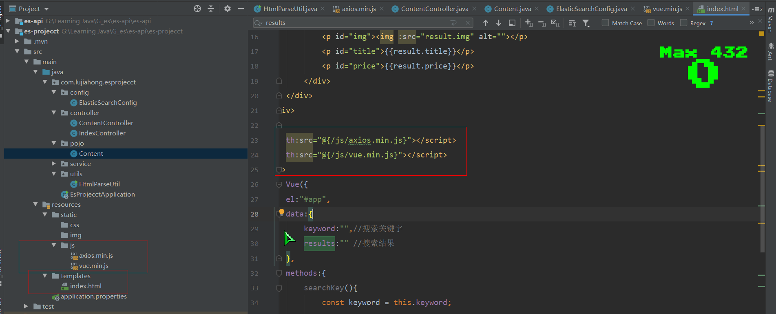This screenshot has width=776, height=314.
Task: Hide the Project panel with minus icon
Action: pyautogui.click(x=241, y=9)
